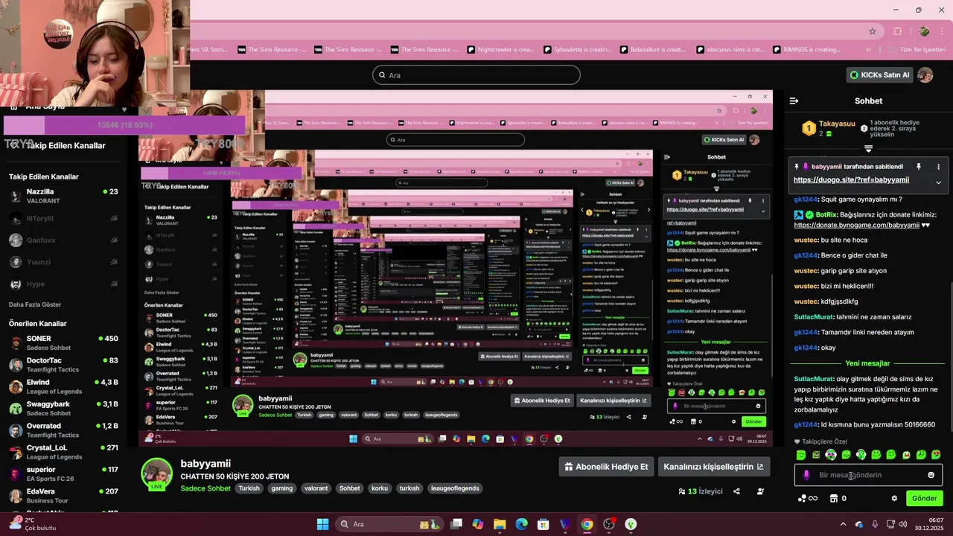Open the pinned message three-dot menu
The width and height of the screenshot is (953, 536).
[938, 167]
